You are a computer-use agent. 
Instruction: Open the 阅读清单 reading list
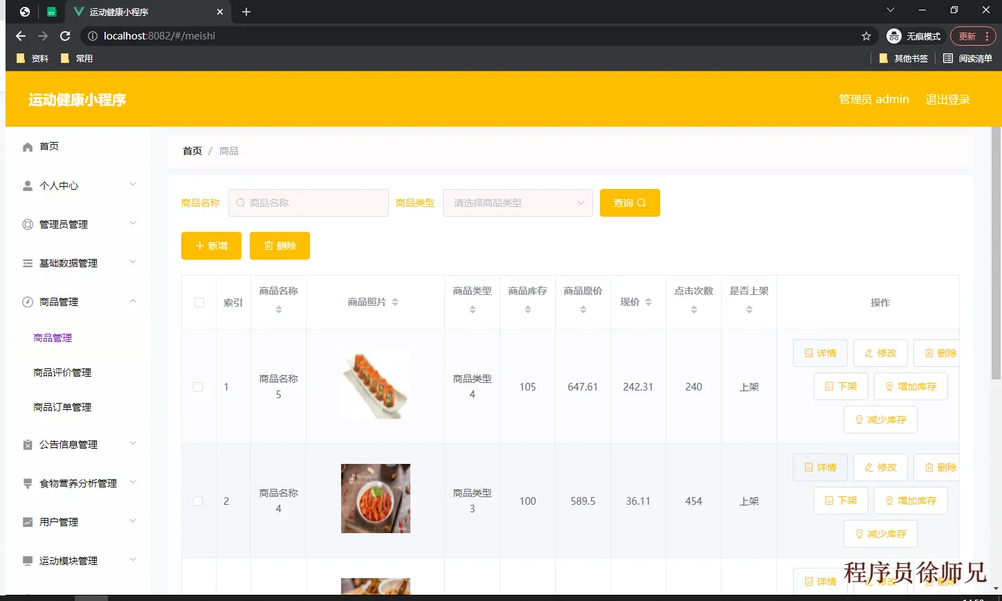967,58
